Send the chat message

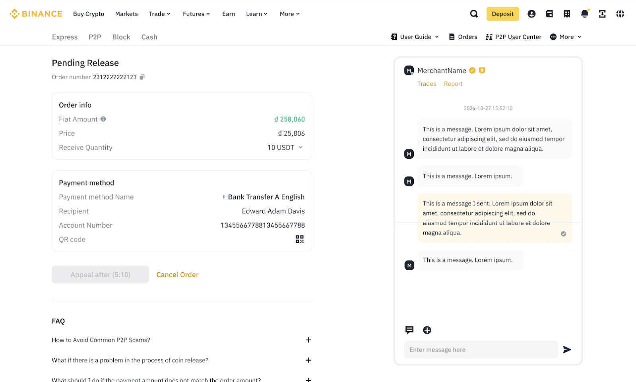pos(567,349)
